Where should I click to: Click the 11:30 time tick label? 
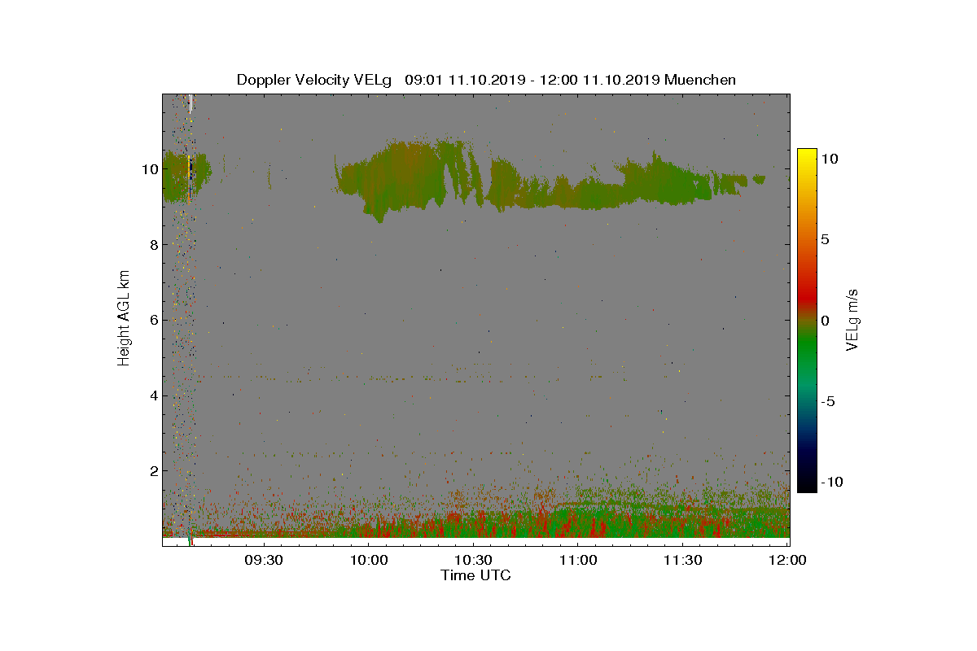[x=683, y=560]
